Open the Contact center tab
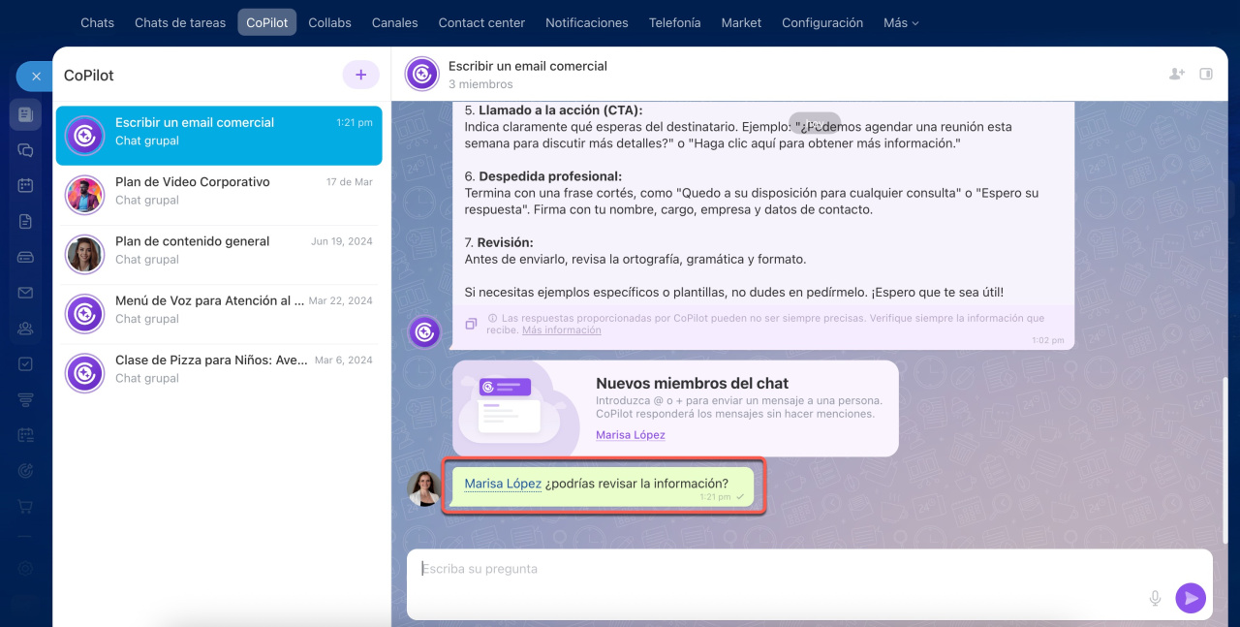This screenshot has width=1240, height=627. [481, 22]
